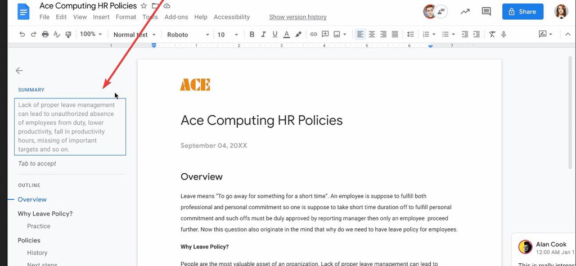Open the File menu
576x266 pixels.
tap(44, 17)
